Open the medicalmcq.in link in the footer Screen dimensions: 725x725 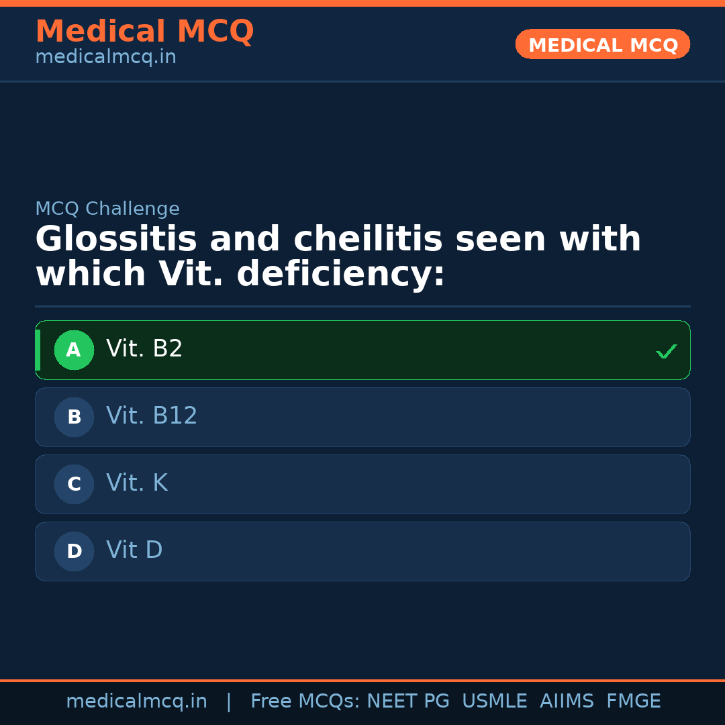[136, 702]
